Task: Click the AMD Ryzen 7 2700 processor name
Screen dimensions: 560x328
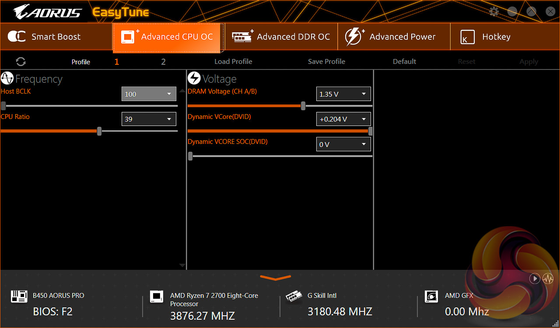Action: tap(214, 300)
